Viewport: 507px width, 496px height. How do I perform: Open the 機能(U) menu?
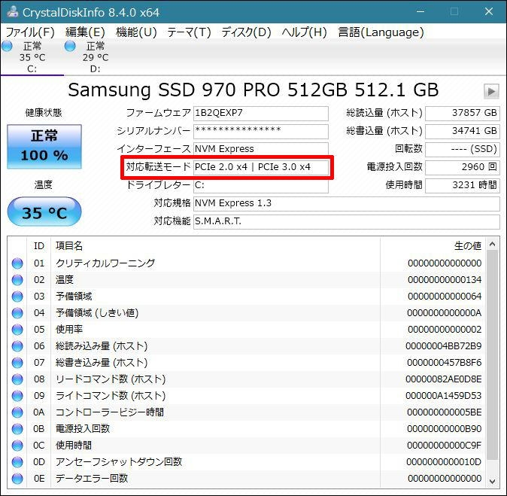coord(136,32)
